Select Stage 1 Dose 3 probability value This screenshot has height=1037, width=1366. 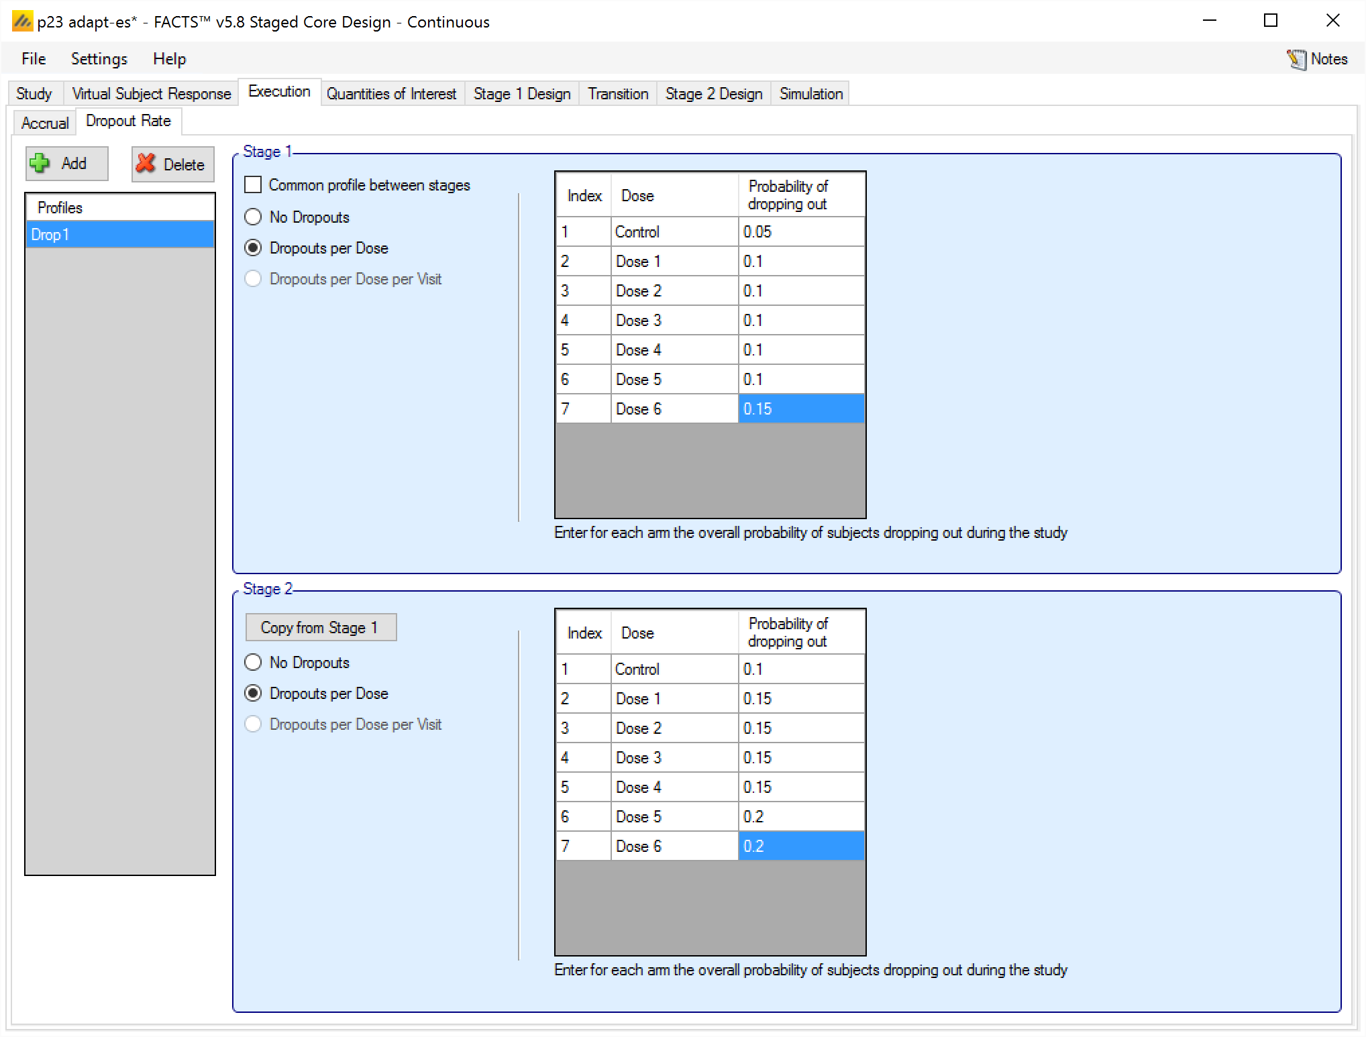pyautogui.click(x=800, y=321)
